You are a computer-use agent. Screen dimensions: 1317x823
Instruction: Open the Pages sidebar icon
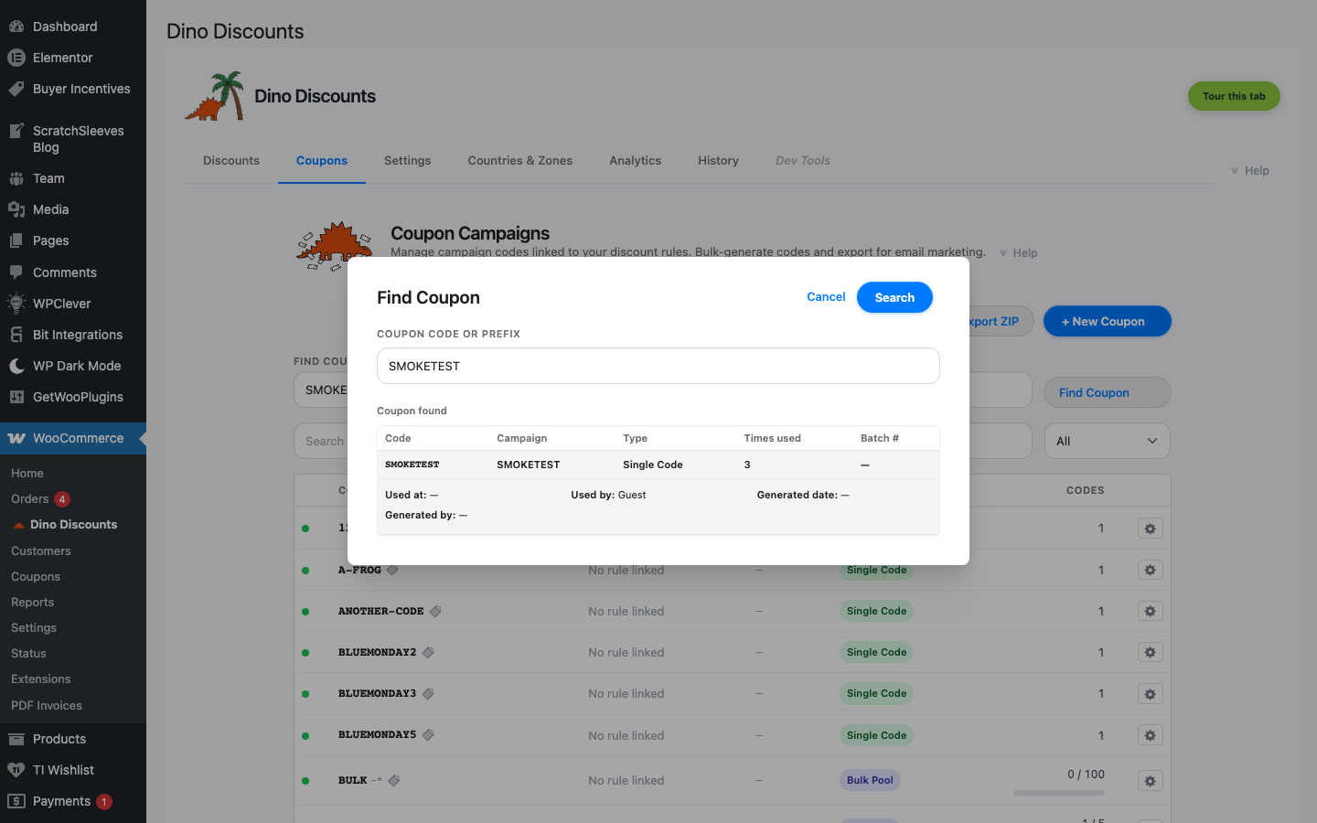click(x=16, y=240)
